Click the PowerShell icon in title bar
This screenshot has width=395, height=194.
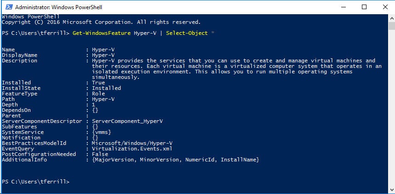pos(9,7)
